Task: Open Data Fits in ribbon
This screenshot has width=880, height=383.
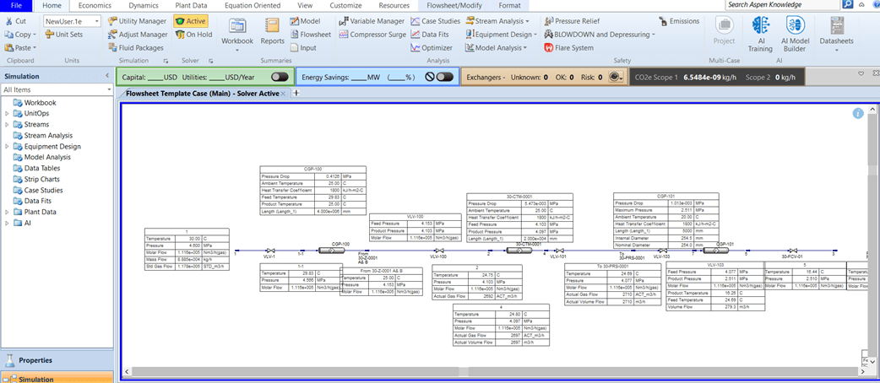Action: tap(429, 35)
